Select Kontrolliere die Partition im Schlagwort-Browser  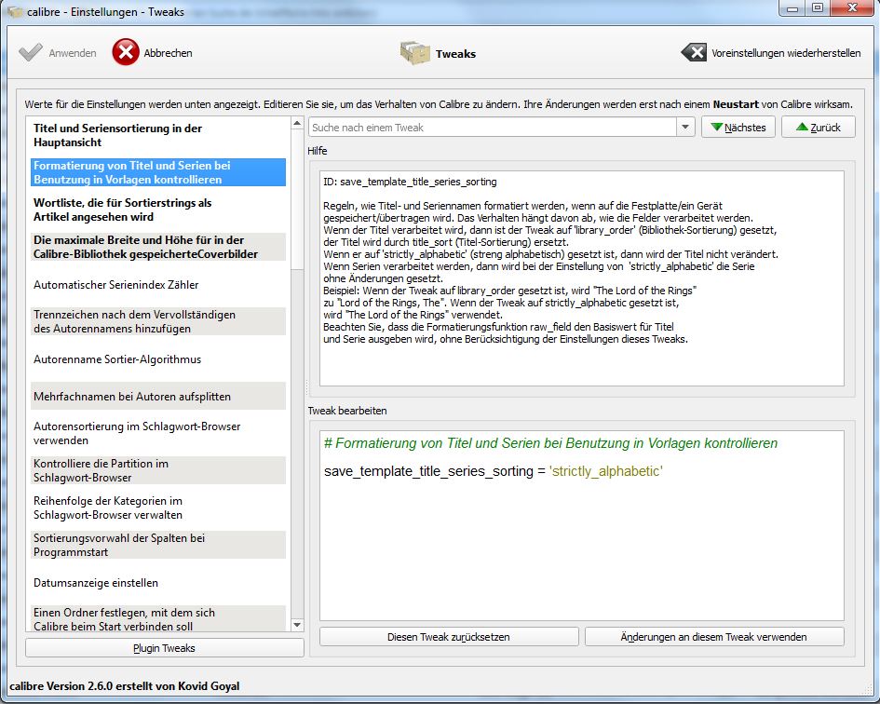coord(158,470)
